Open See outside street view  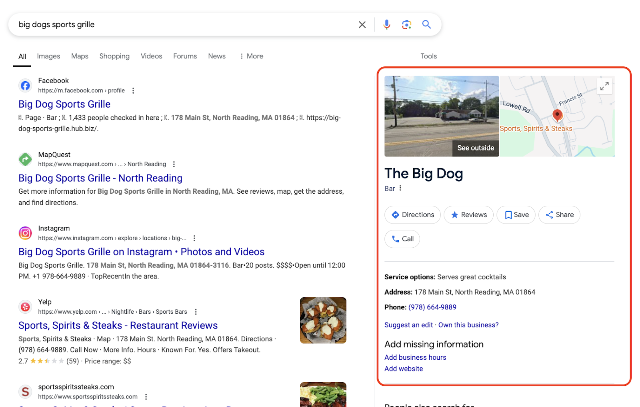click(x=476, y=148)
